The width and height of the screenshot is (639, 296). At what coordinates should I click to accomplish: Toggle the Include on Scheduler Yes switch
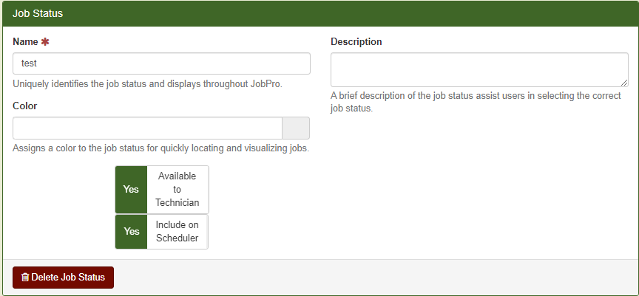(x=131, y=231)
